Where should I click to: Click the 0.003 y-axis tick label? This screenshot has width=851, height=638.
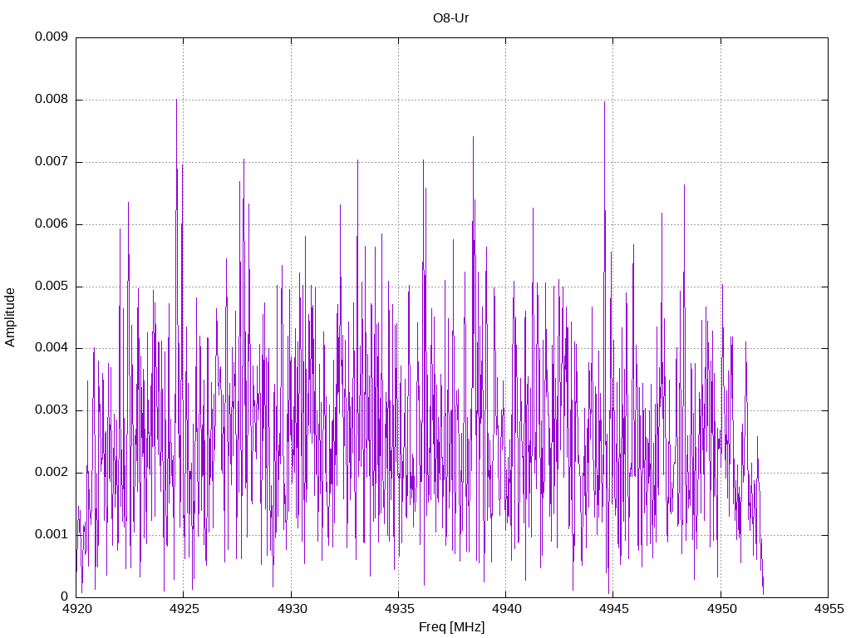(52, 410)
